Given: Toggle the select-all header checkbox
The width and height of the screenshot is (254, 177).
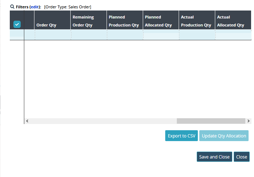Looking at the screenshot, I should click(x=17, y=24).
